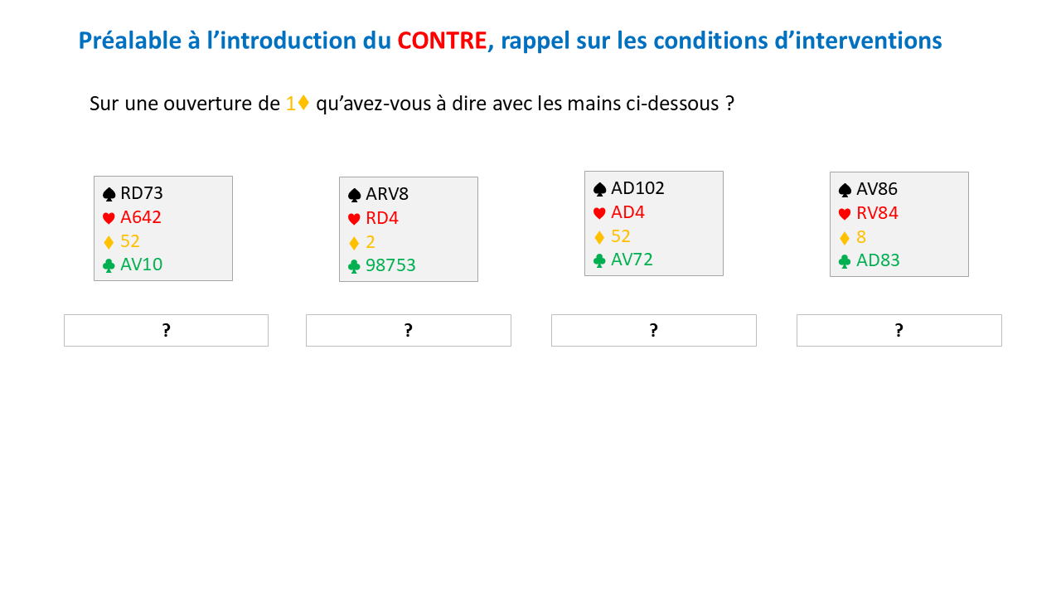Click the yellow diamond in the 1♦ opening
The image size is (1061, 597).
[x=303, y=103]
